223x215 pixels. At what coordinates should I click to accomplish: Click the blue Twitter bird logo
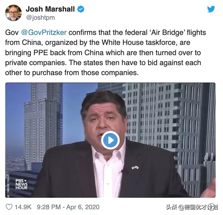211,9
